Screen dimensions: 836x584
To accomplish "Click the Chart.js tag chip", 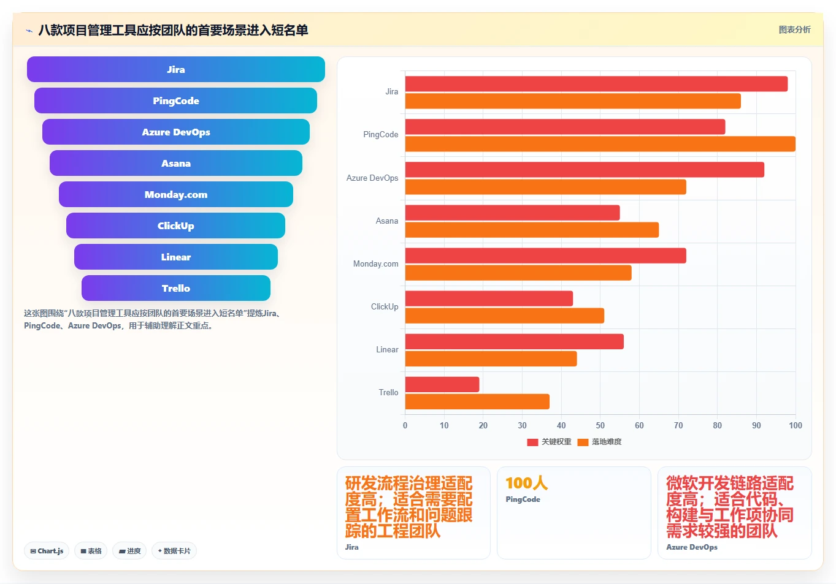I will coord(47,551).
